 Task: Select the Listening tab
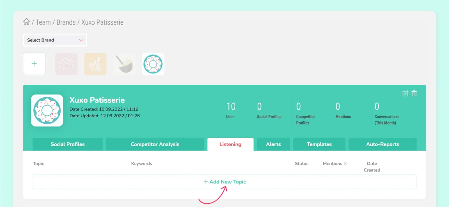point(230,144)
